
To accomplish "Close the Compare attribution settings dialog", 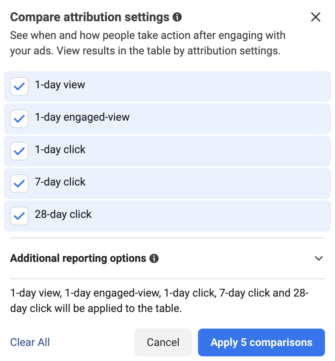I will tap(315, 17).
